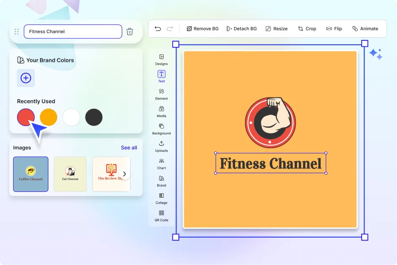
Task: Choose the Resize option
Action: pos(276,29)
